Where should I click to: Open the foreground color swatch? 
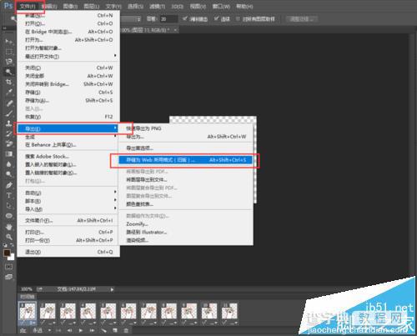click(x=7, y=253)
